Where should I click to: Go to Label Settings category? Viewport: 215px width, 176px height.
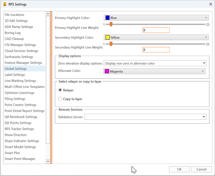pos(15,75)
